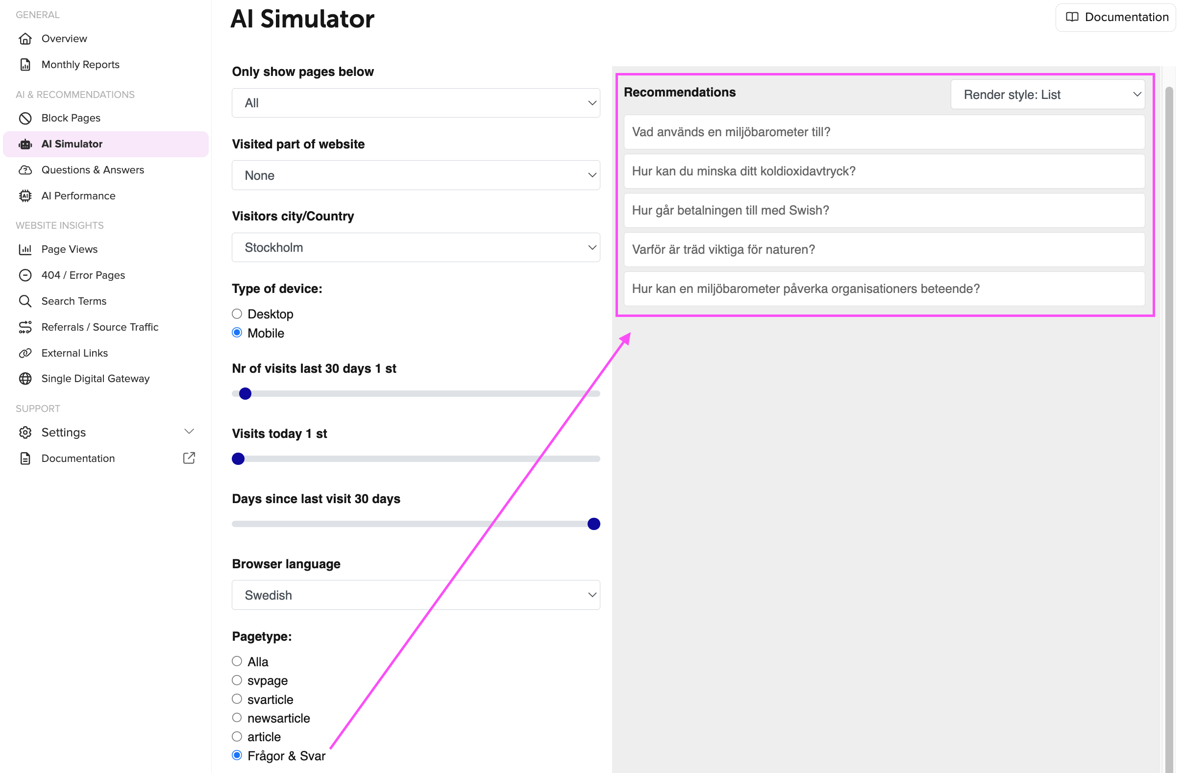Click the AI Performance chip icon
The image size is (1184, 773).
[25, 196]
